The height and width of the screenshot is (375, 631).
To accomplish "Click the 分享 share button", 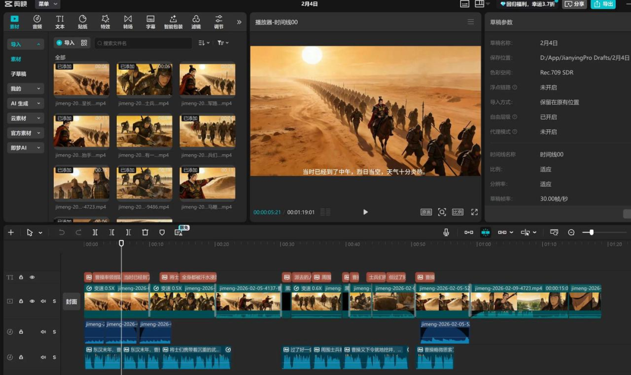I will 574,4.
